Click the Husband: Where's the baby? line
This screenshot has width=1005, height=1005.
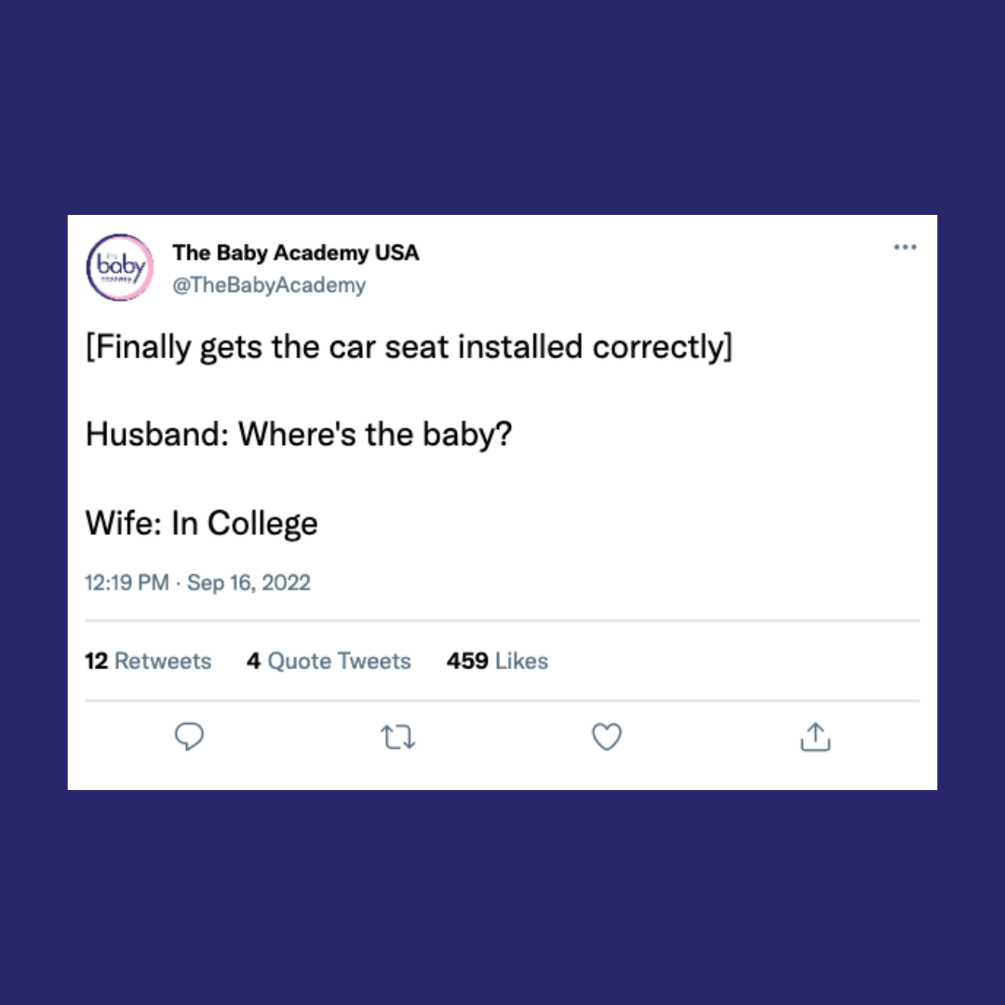(299, 434)
